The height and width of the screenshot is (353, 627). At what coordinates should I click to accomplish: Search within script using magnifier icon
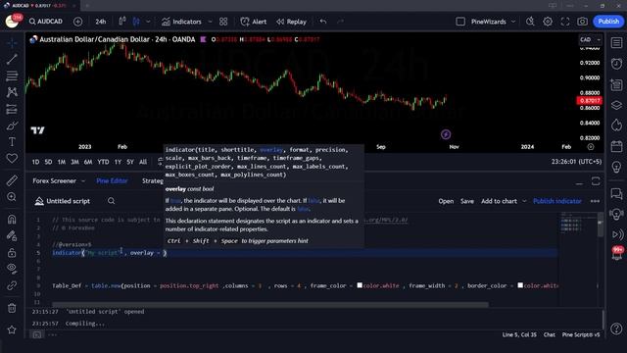111,201
